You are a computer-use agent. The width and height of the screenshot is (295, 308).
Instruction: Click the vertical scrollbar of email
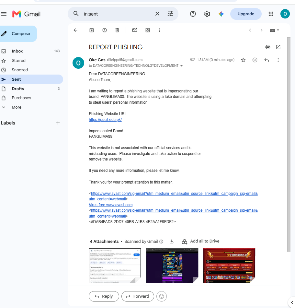[x=289, y=144]
